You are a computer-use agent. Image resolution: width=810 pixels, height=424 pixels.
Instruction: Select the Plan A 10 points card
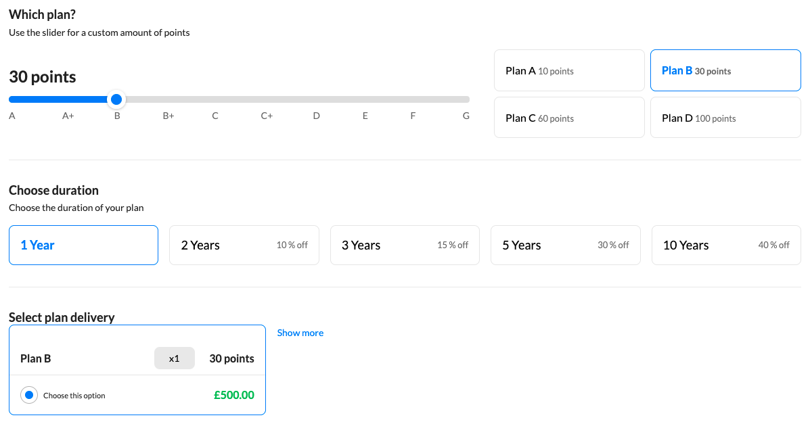(x=569, y=70)
